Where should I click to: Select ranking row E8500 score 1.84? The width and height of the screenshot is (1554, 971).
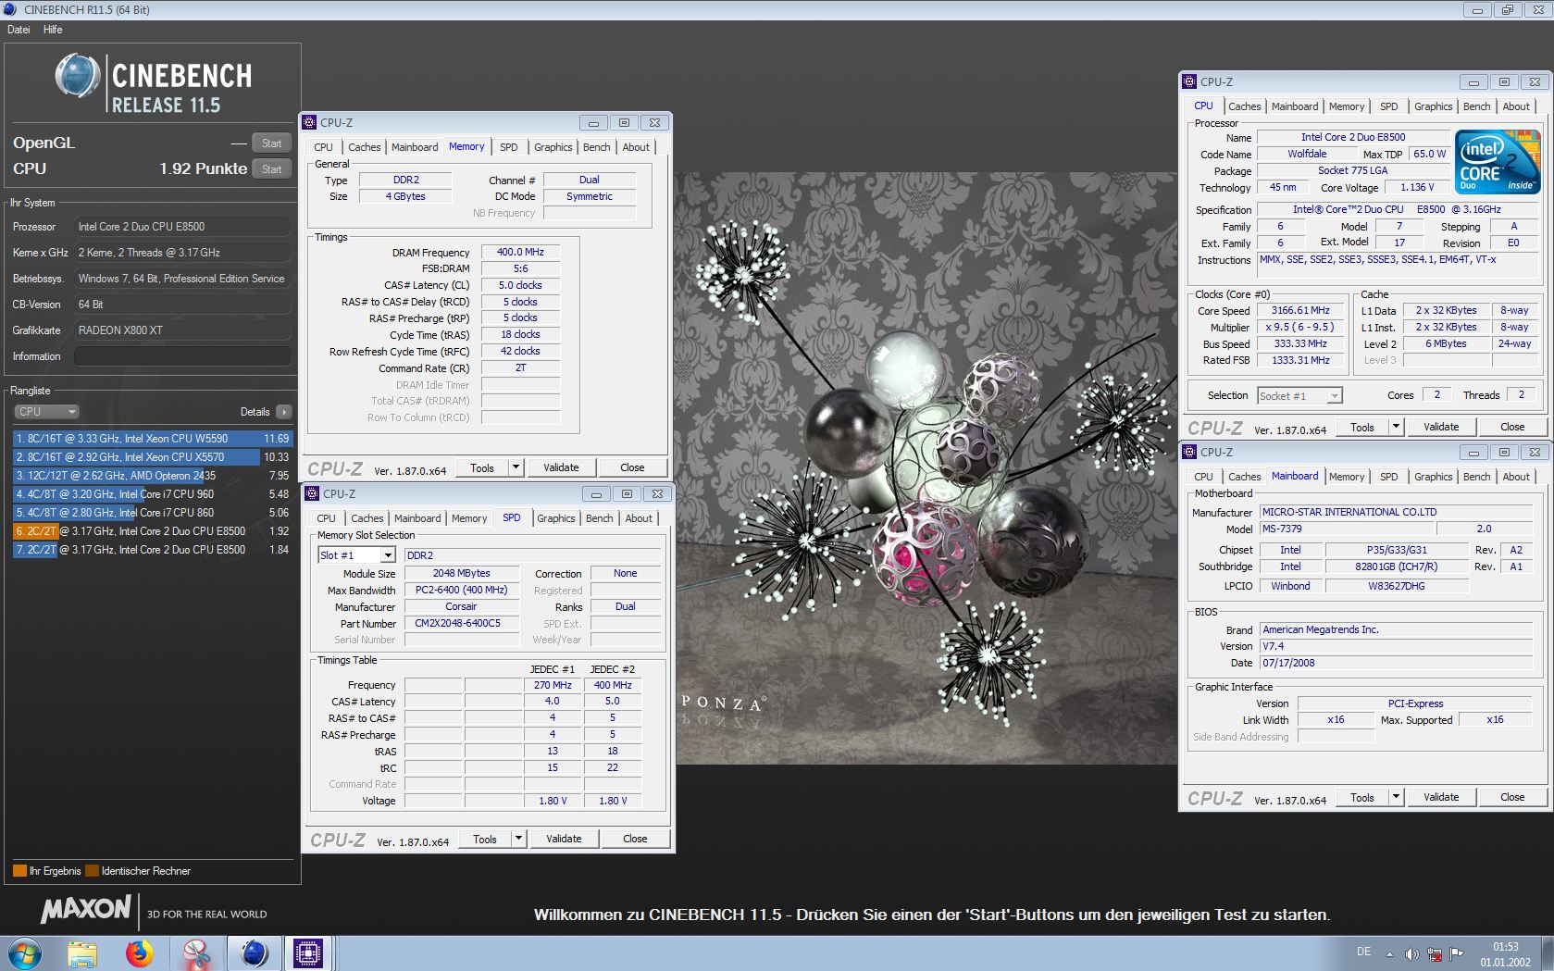(152, 550)
